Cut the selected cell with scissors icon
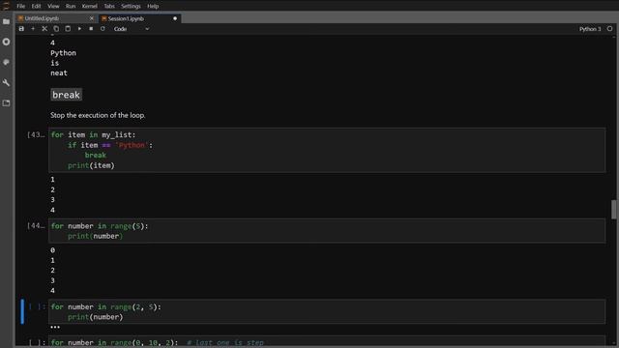The width and height of the screenshot is (619, 348). click(44, 29)
